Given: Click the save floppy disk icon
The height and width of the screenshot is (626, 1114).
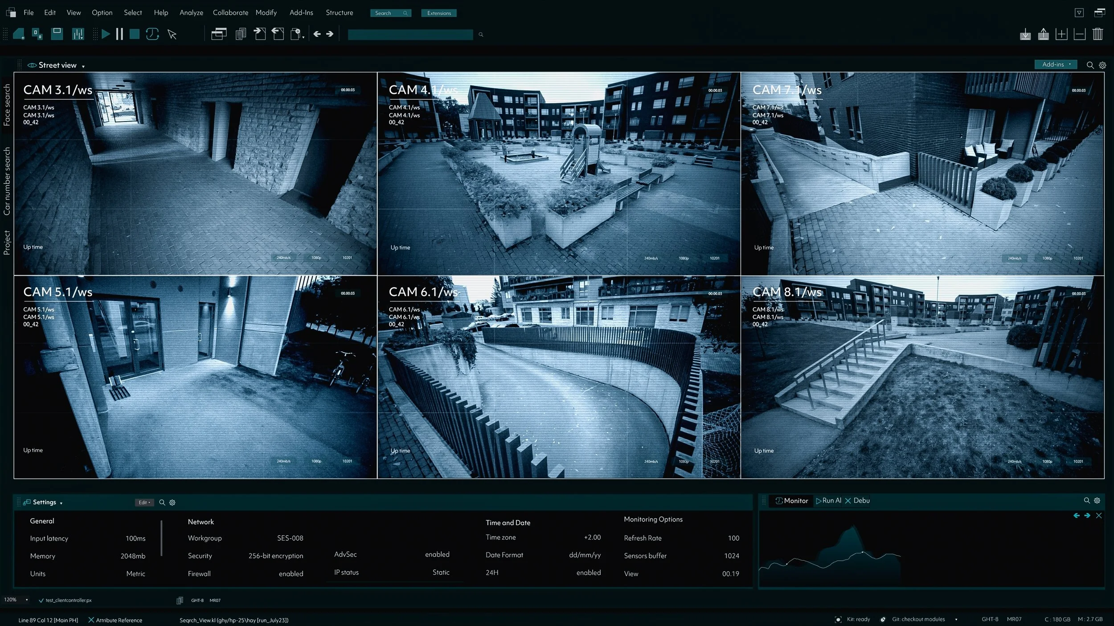Looking at the screenshot, I should (57, 34).
